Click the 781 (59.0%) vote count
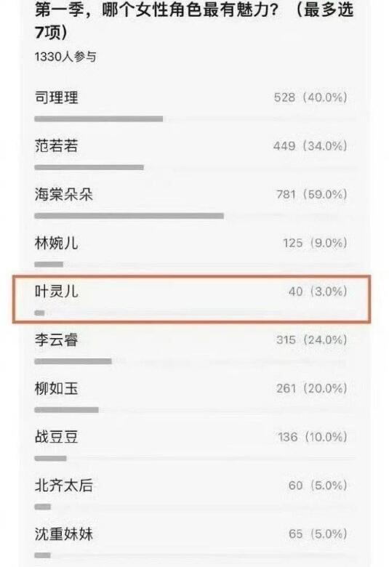The height and width of the screenshot is (567, 389). (x=311, y=195)
